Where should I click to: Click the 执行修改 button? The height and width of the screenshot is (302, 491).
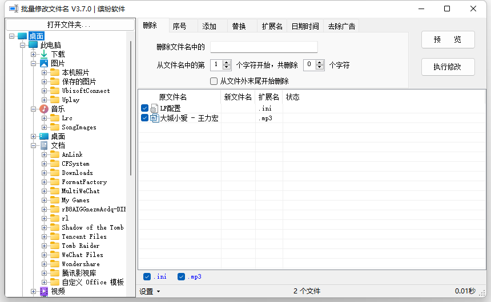click(448, 67)
